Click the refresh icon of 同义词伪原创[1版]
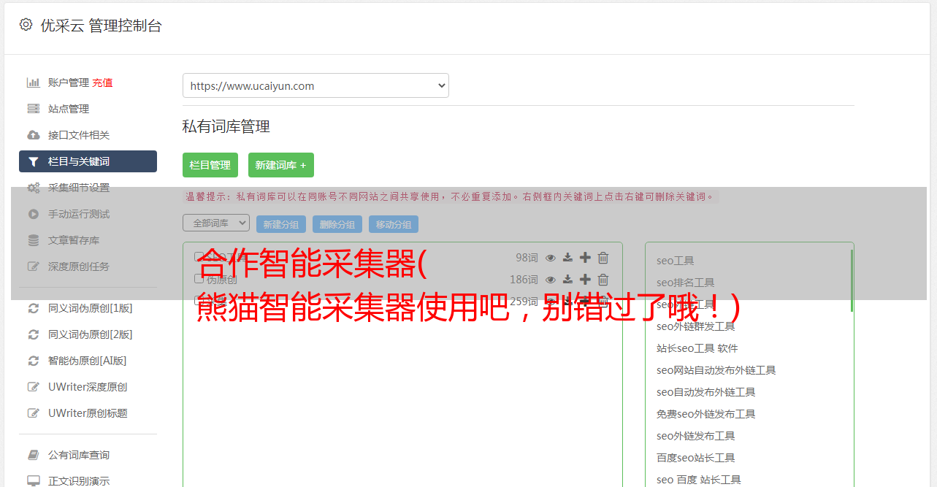Image resolution: width=937 pixels, height=487 pixels. click(33, 308)
